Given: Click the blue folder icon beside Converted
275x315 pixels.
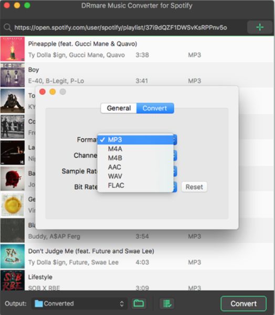Looking at the screenshot, I should point(38,303).
